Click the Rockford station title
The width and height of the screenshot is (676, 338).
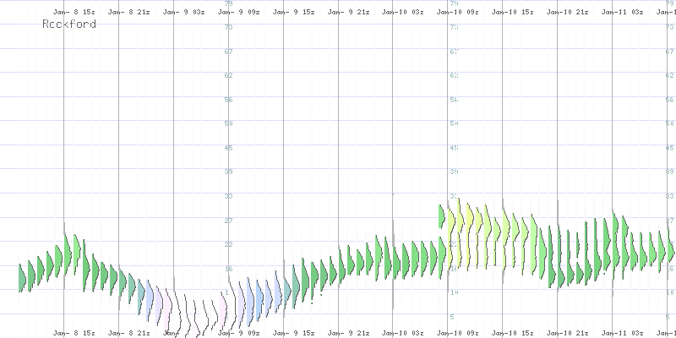[x=68, y=25]
